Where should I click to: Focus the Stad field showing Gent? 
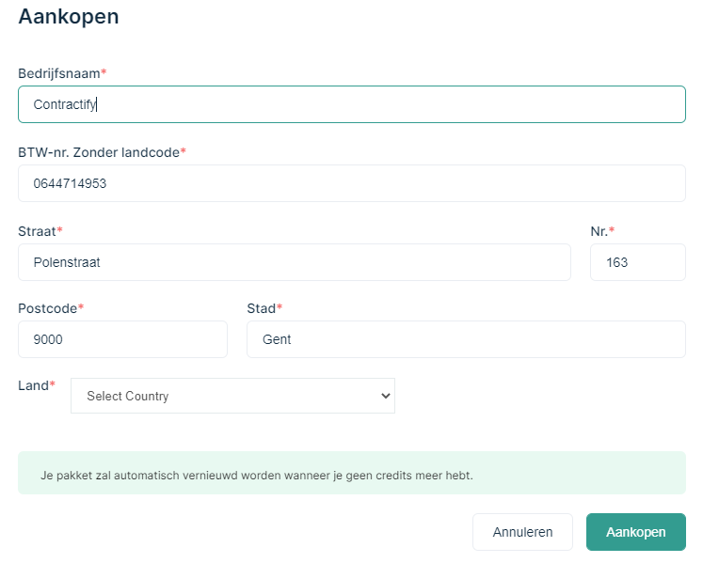pyautogui.click(x=465, y=339)
